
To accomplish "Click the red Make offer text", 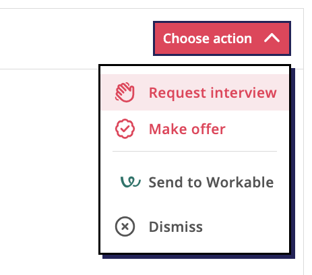I will [187, 129].
